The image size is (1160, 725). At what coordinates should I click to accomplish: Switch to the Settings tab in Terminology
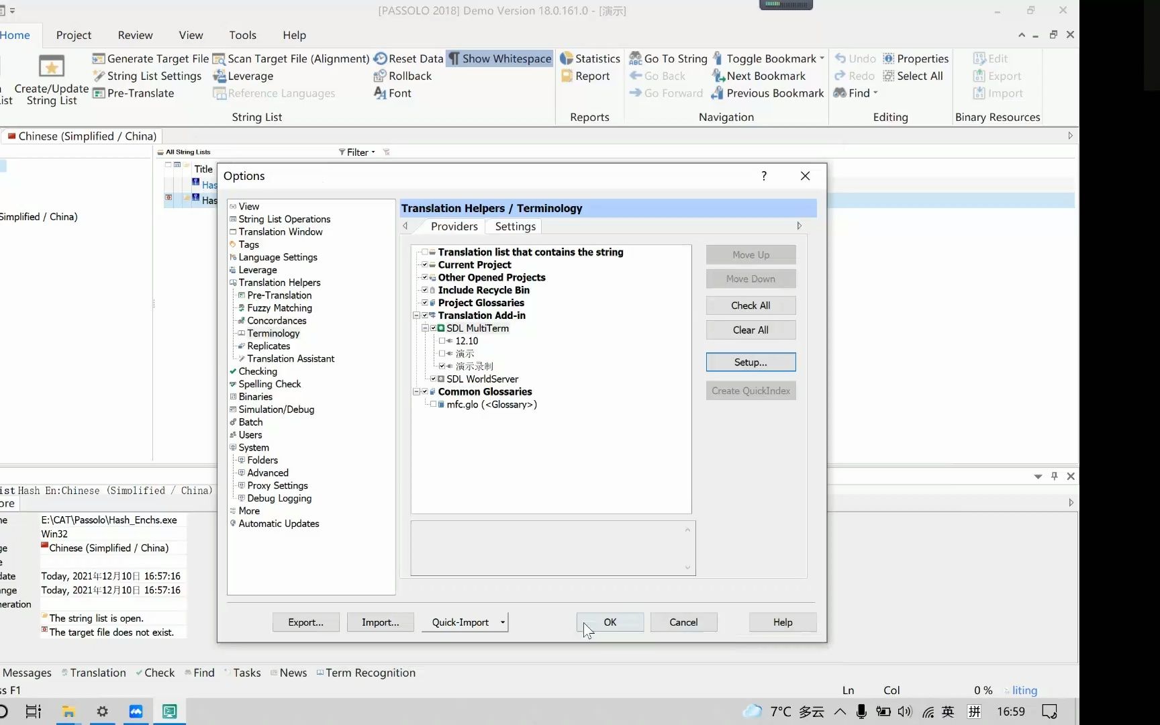[515, 226]
